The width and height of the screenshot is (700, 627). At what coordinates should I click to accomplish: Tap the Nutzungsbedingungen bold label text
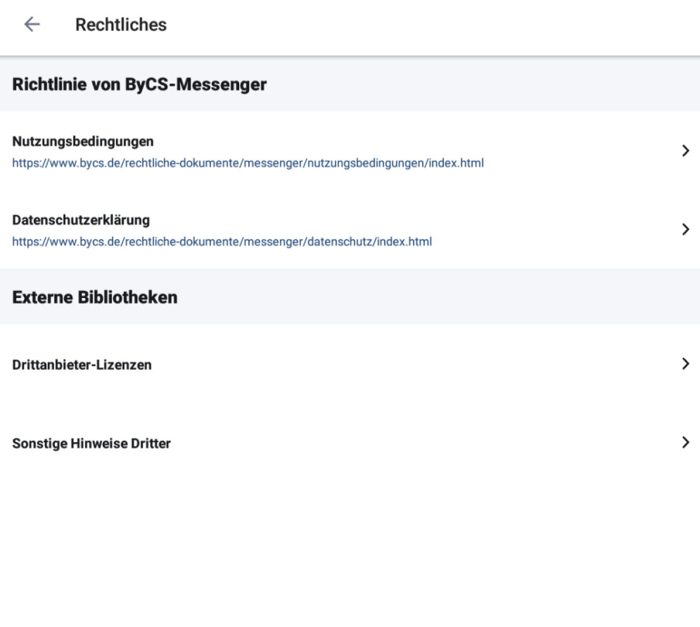click(x=83, y=142)
